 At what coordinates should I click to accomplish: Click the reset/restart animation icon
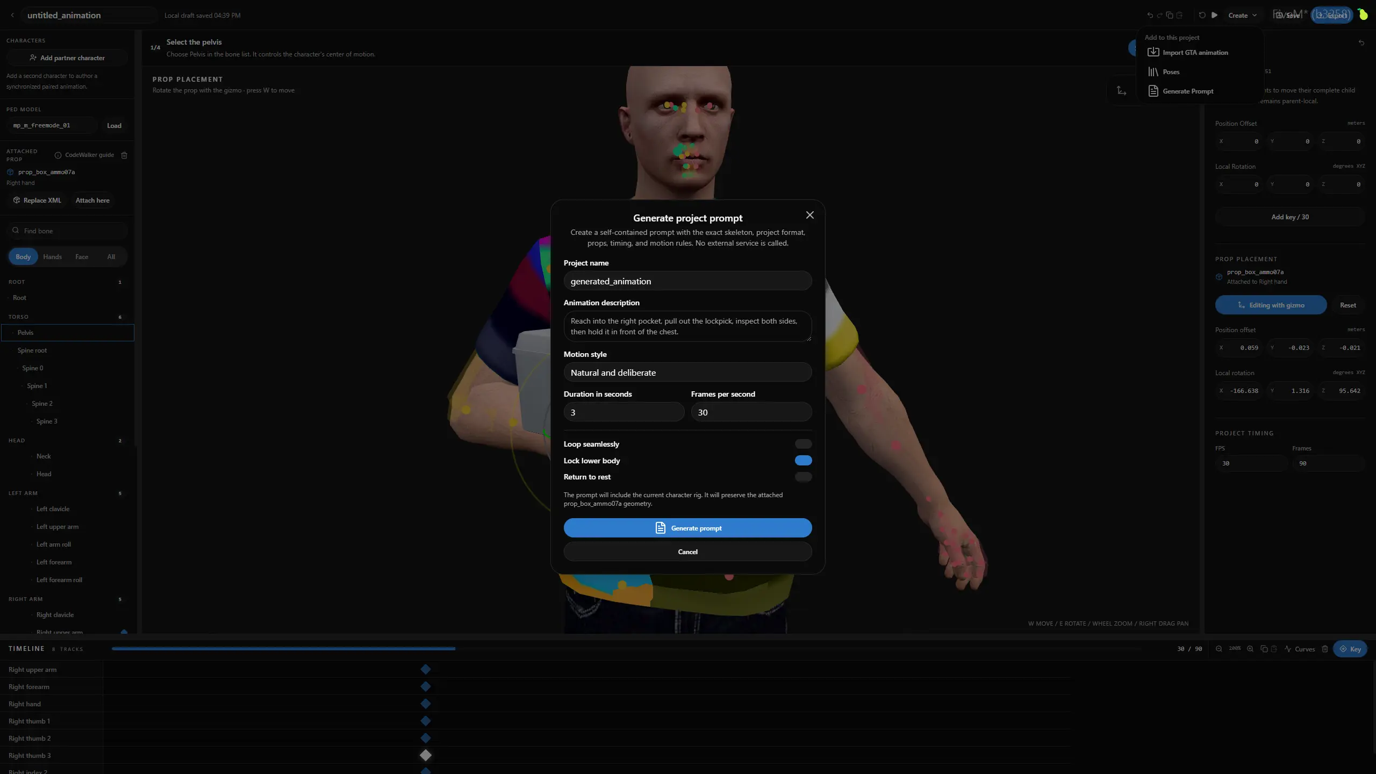click(1202, 15)
